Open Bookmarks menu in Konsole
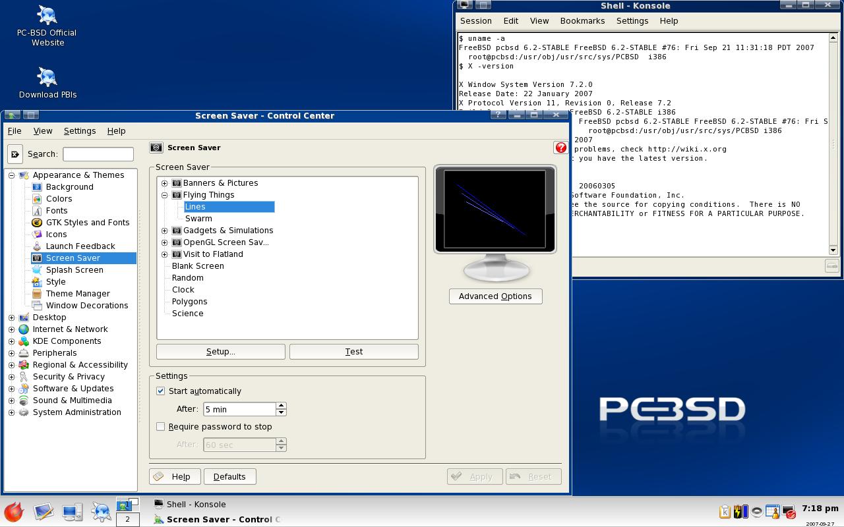The height and width of the screenshot is (527, 844). click(582, 21)
